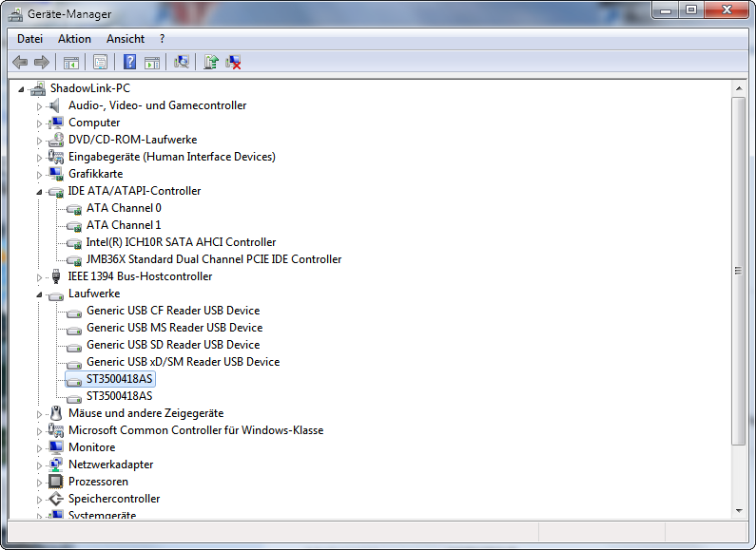
Task: Maximize the Geräte-Manager window
Action: [691, 10]
